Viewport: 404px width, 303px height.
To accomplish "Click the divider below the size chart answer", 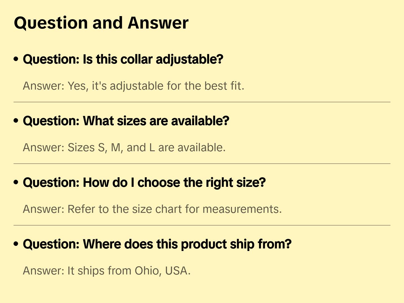I will coord(202,225).
